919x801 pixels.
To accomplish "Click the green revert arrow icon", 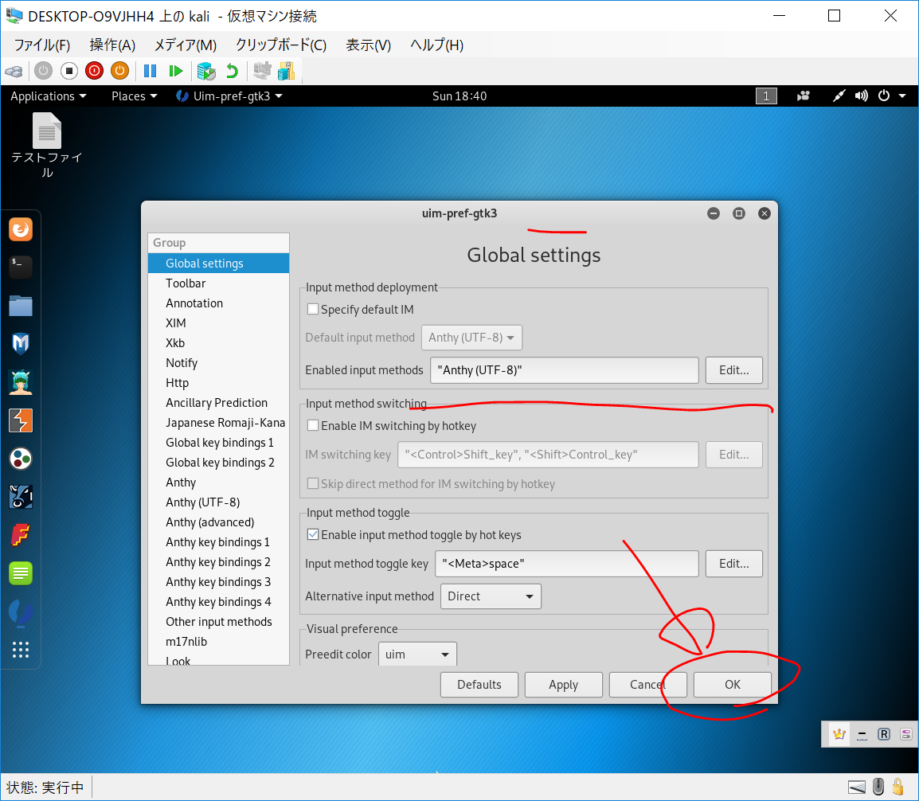I will point(232,71).
